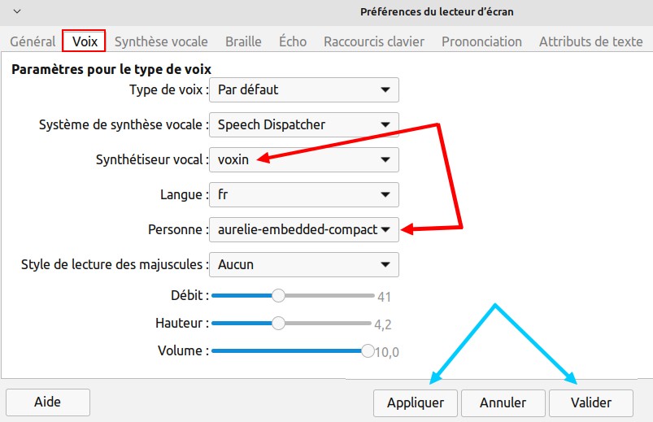Screen dimensions: 653x422
Task: Switch to the Braille tab
Action: 243,41
